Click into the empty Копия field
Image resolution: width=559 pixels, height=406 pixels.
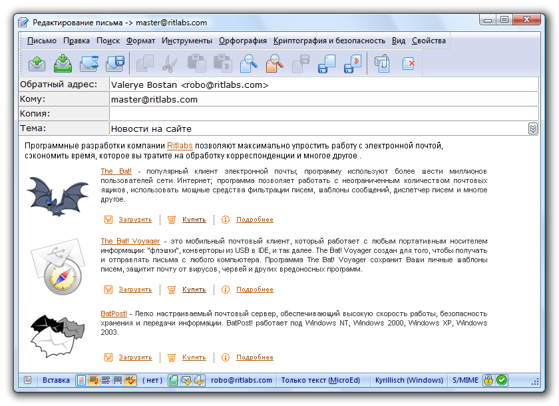pos(323,114)
